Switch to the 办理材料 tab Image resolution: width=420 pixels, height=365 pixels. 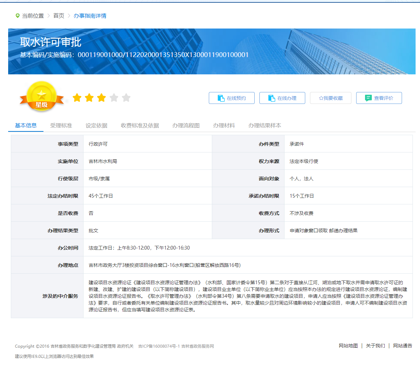pos(224,125)
